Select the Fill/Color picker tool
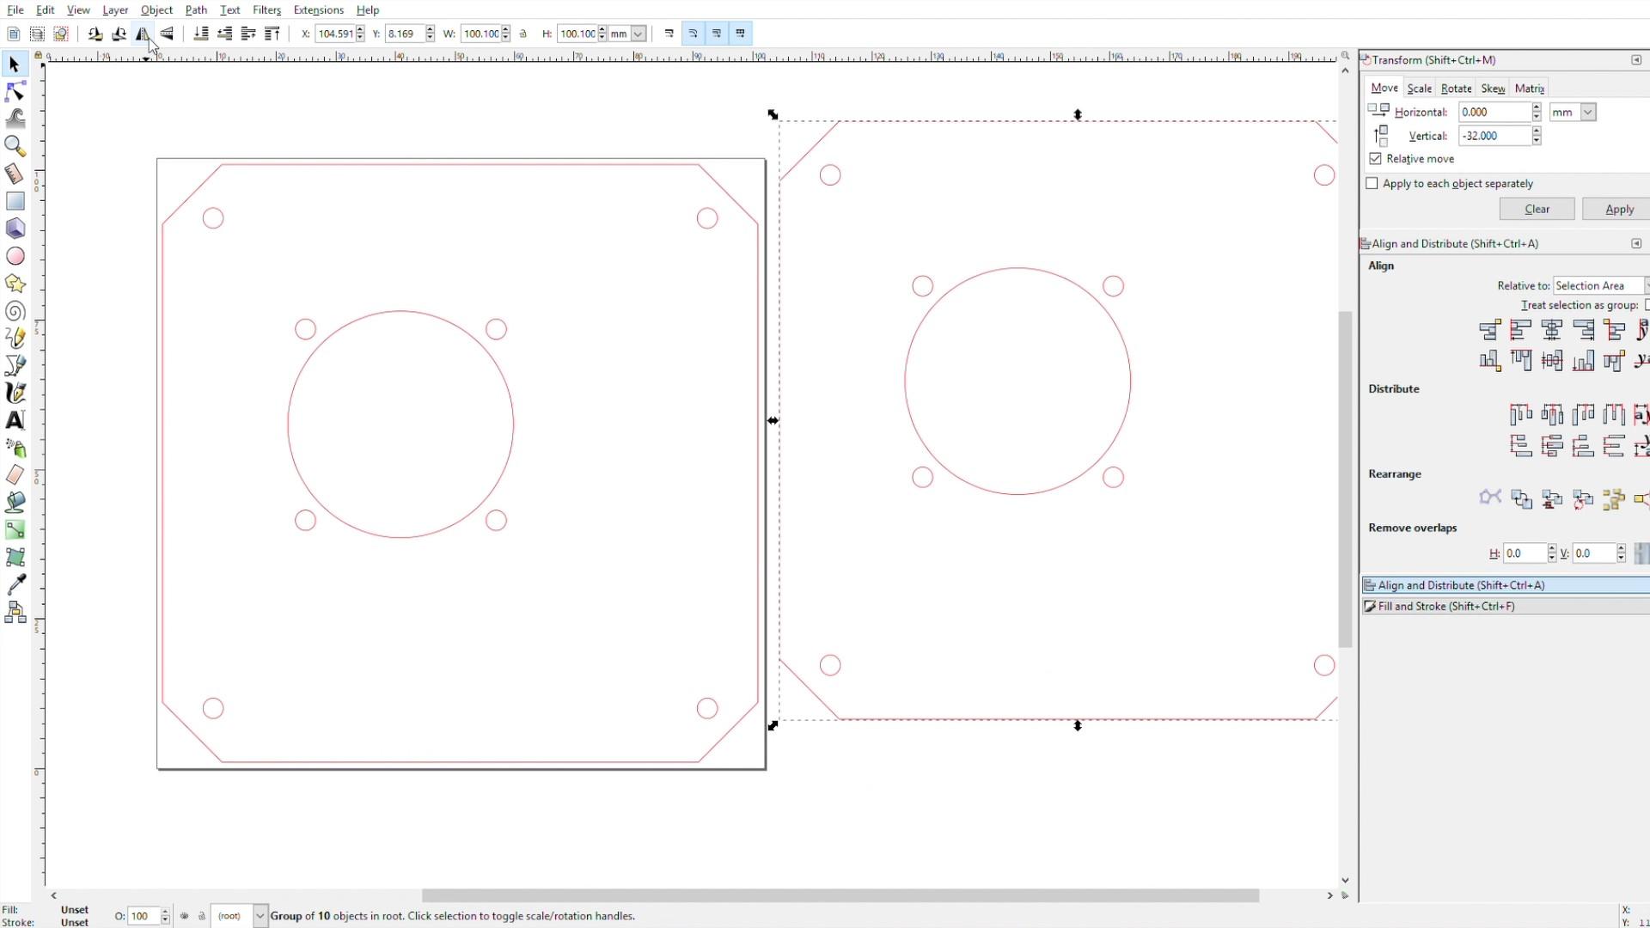1650x928 pixels. [x=15, y=584]
